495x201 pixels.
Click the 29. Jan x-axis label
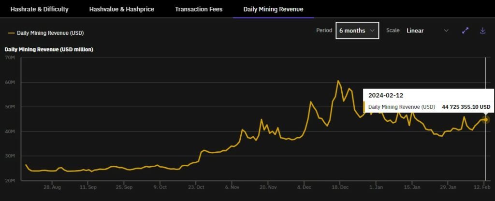pyautogui.click(x=448, y=187)
